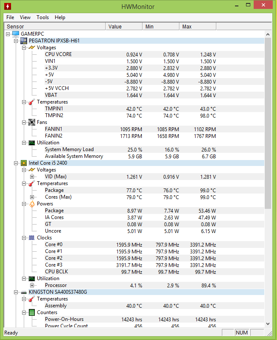Click the KINGSTON drive icon
The height and width of the screenshot is (340, 277).
24,292
